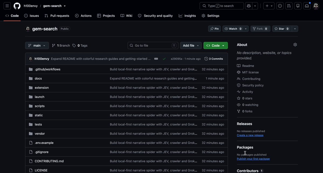The width and height of the screenshot is (323, 173).
Task: Edit repository details with the gear icon
Action: click(x=295, y=45)
